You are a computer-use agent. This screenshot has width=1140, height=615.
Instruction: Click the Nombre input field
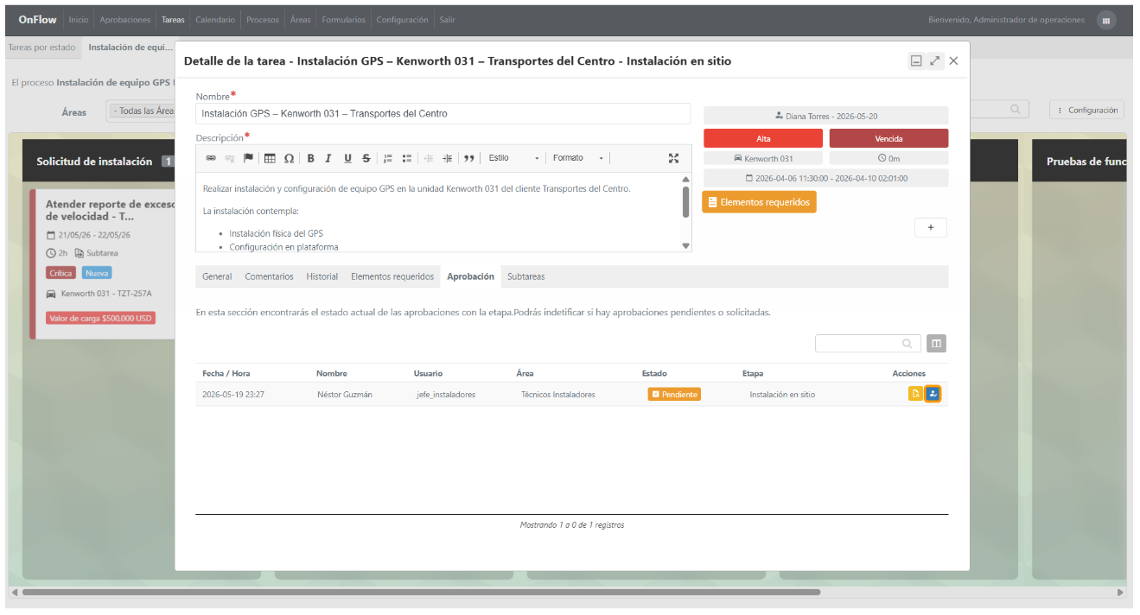[x=443, y=113]
